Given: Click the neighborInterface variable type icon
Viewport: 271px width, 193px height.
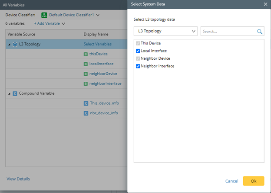Looking at the screenshot, I should click(x=86, y=84).
